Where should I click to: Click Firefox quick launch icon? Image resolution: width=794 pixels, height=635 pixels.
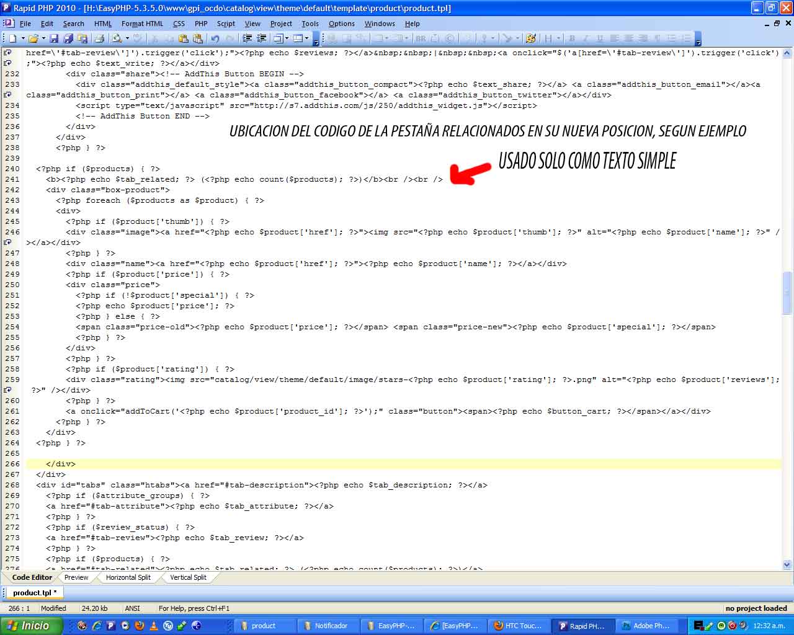coord(140,626)
